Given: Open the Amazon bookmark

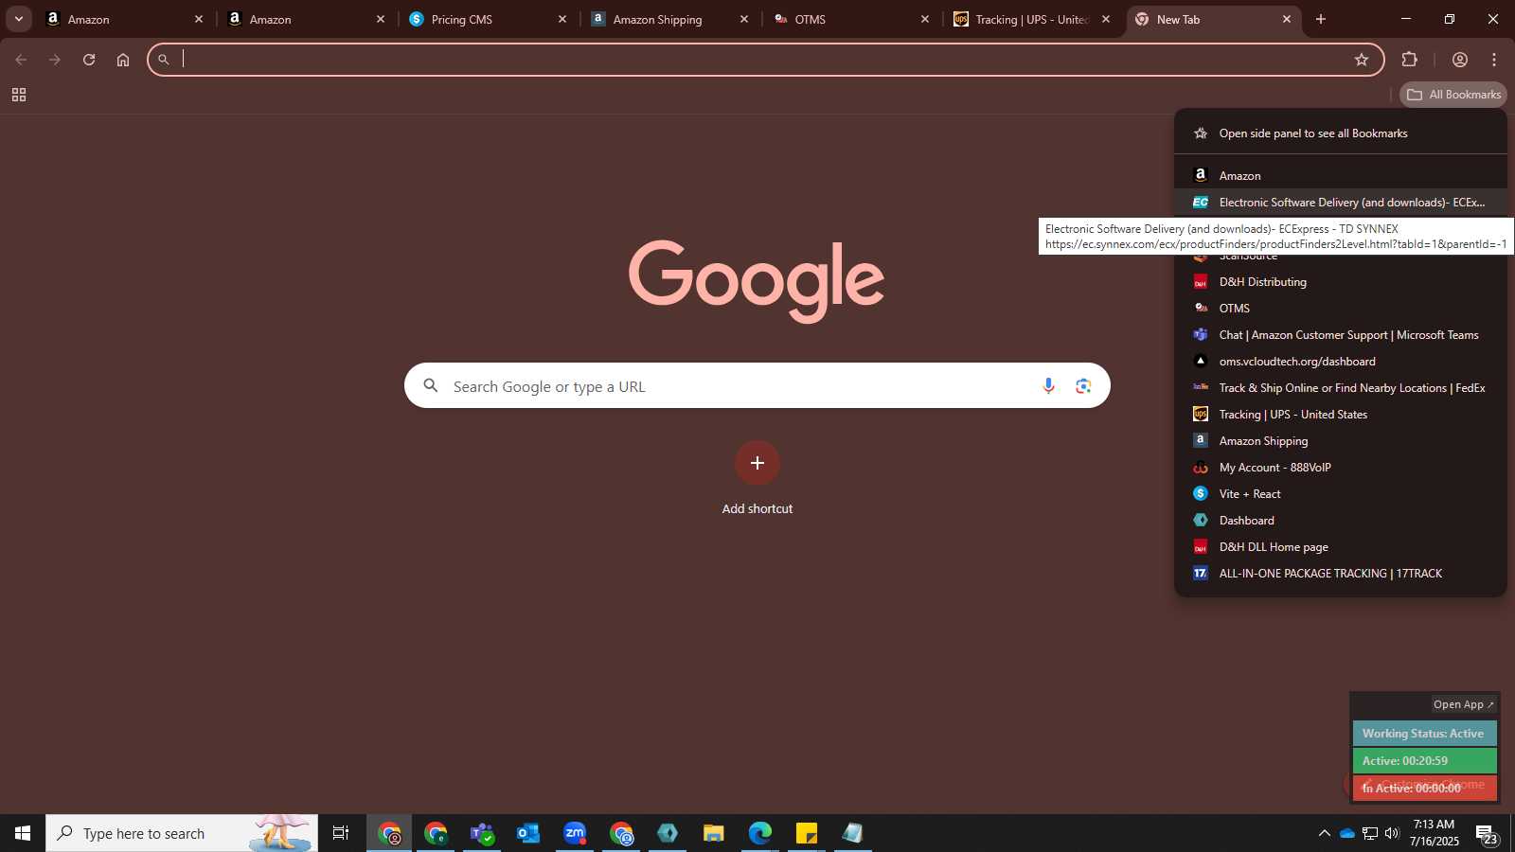Looking at the screenshot, I should [x=1340, y=176].
